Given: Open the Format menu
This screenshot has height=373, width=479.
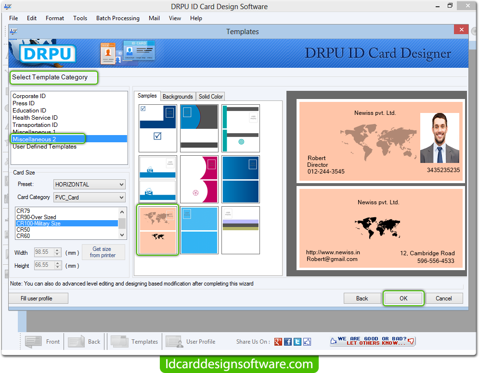Looking at the screenshot, I should (55, 18).
